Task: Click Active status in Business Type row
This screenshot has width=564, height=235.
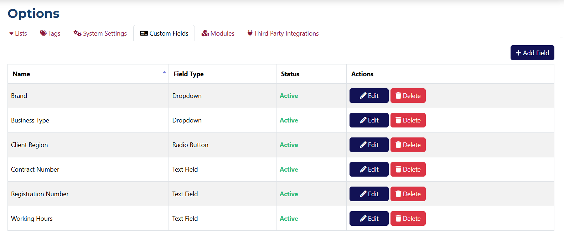Action: click(x=289, y=120)
